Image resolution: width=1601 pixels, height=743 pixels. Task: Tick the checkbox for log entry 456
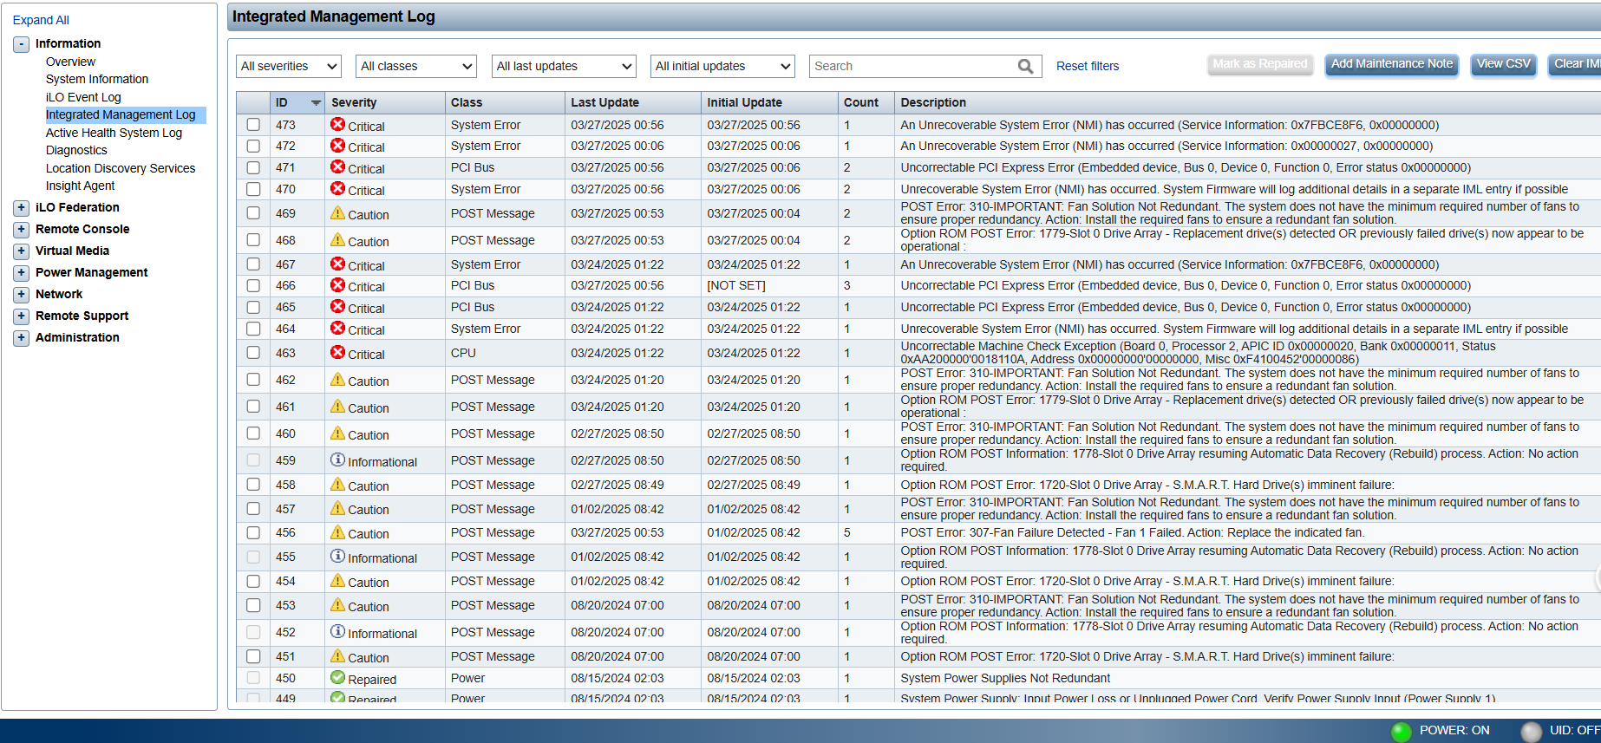click(253, 532)
